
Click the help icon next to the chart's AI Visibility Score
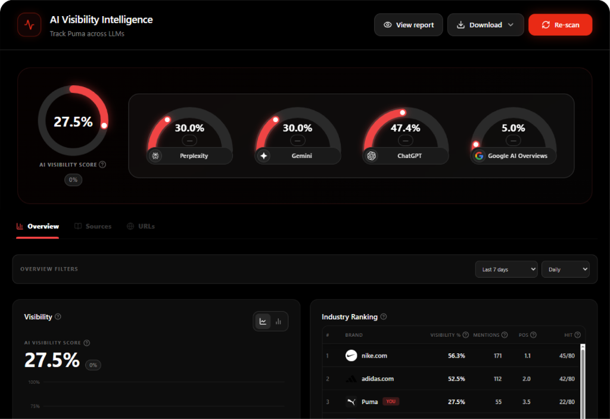pyautogui.click(x=87, y=343)
